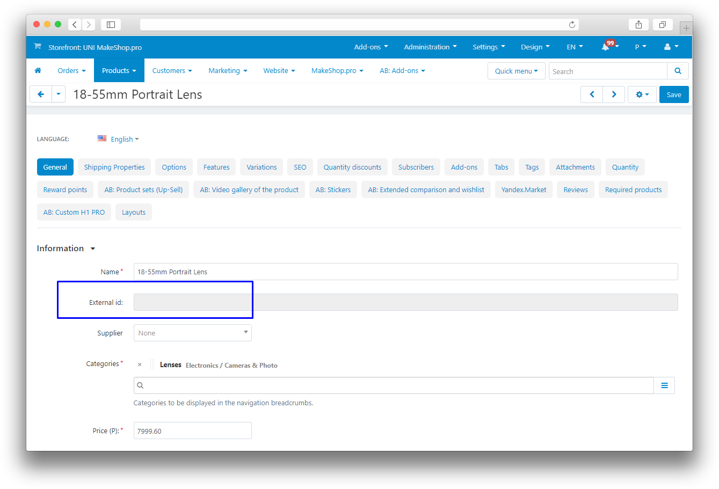Go to next product with right chevron

614,94
